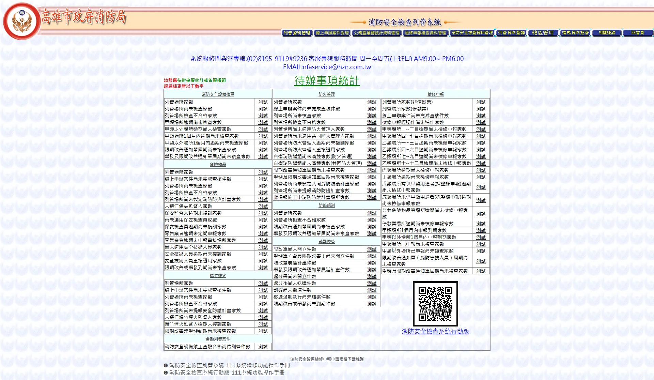
Task: Click 測試 for 列管場所尚未遴用共同防火管理人家數
Action: (372, 136)
